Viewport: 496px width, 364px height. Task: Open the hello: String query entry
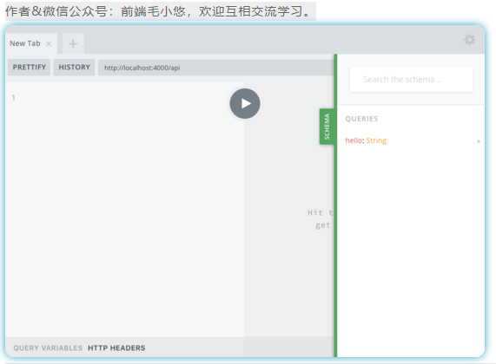click(x=411, y=140)
